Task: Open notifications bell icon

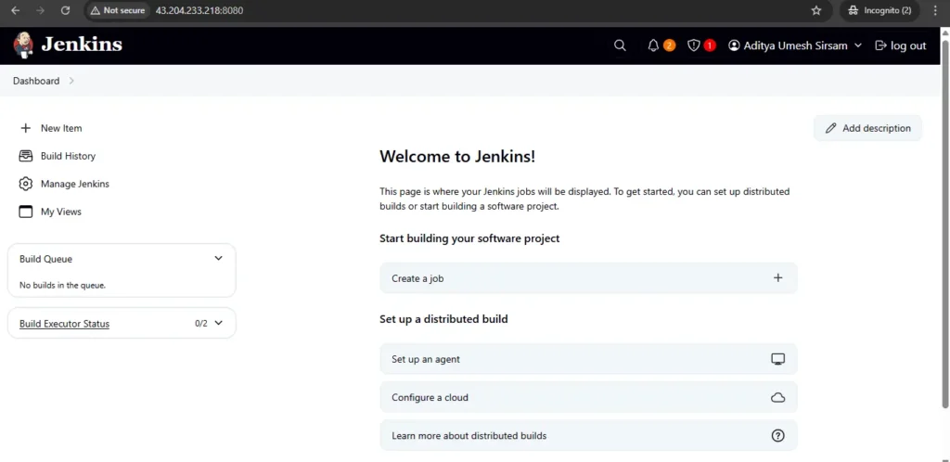Action: tap(654, 45)
